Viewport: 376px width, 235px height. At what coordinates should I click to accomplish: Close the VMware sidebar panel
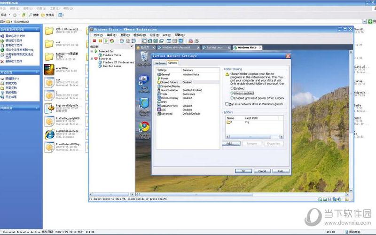click(132, 46)
